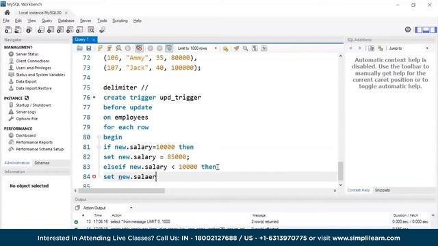Open inspector for selected object icon
Image resolution: width=438 pixels, height=246 pixels.
pyautogui.click(x=29, y=29)
